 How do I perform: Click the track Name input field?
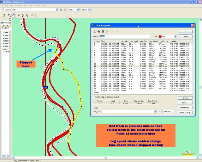click(x=125, y=36)
